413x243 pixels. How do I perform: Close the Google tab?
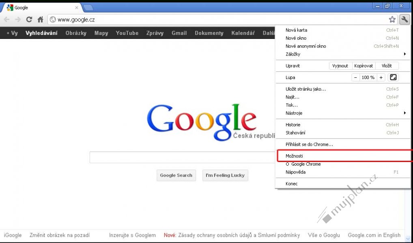pyautogui.click(x=77, y=8)
